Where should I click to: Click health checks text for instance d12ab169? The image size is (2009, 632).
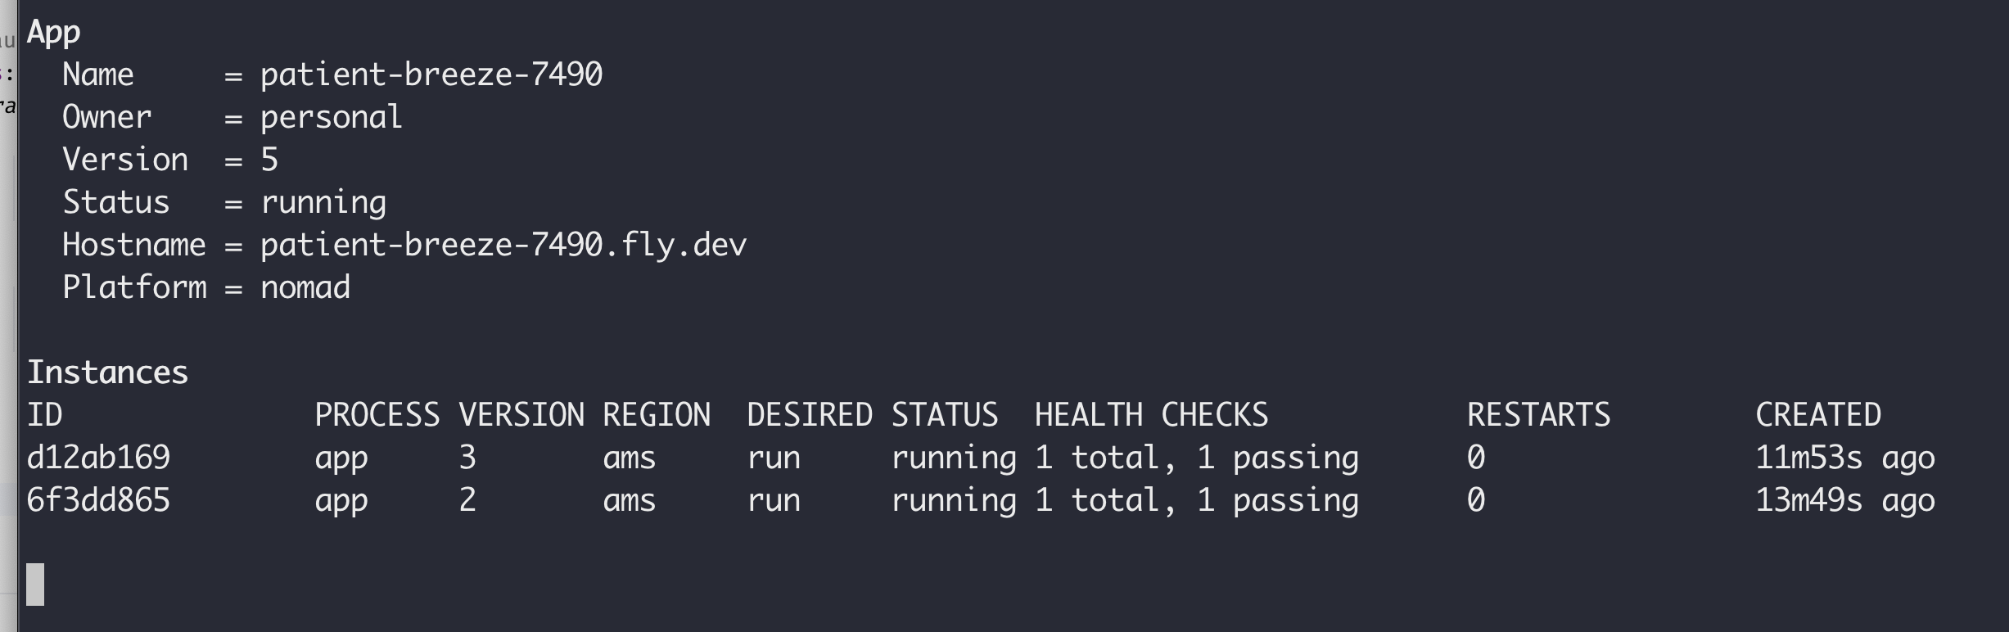pyautogui.click(x=1196, y=458)
